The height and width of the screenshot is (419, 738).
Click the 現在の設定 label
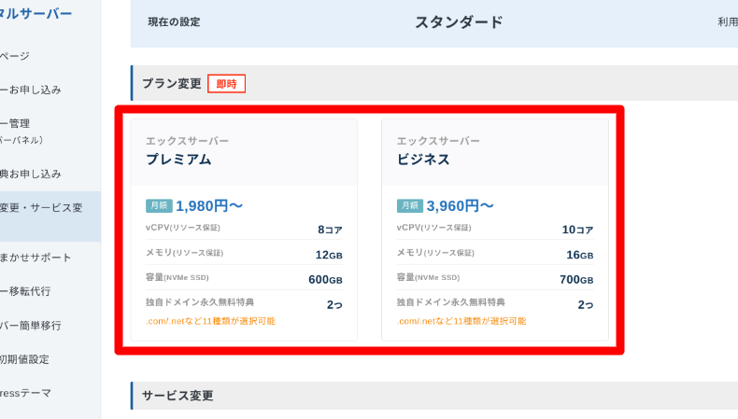tap(174, 22)
